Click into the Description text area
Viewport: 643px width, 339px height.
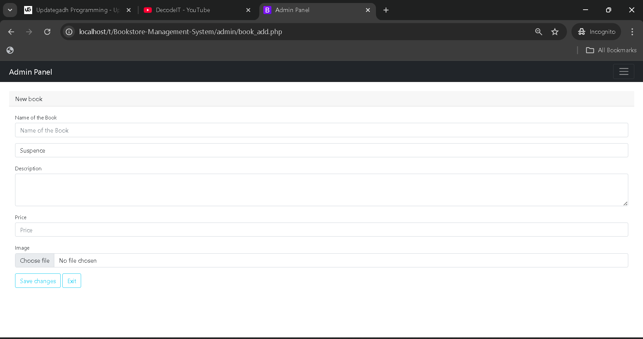pyautogui.click(x=321, y=190)
